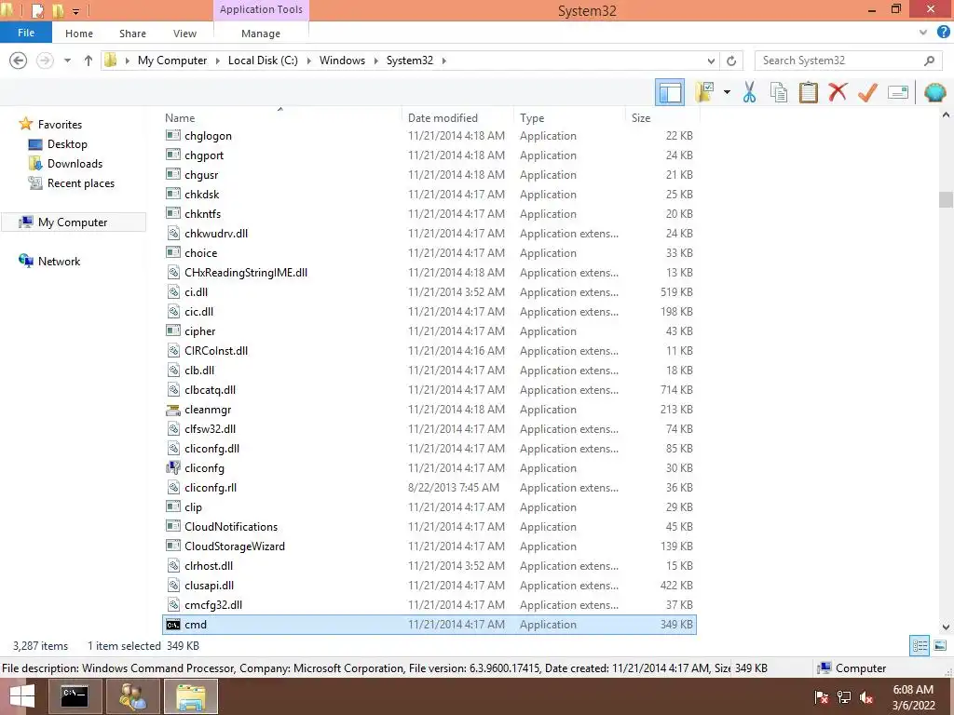Click the teal shell icon in toolbar
The image size is (954, 715).
[x=934, y=92]
